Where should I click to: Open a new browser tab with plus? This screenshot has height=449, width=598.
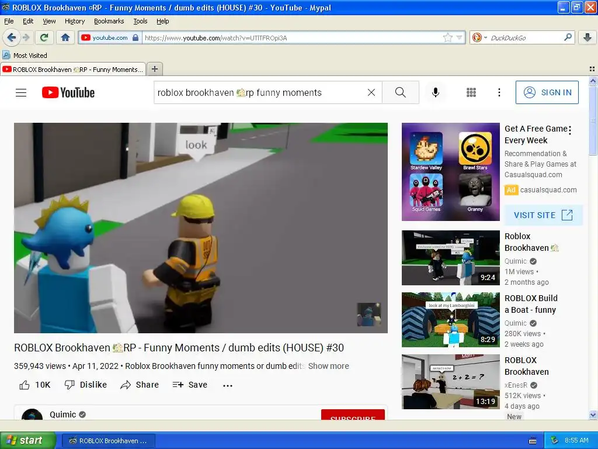tap(154, 69)
